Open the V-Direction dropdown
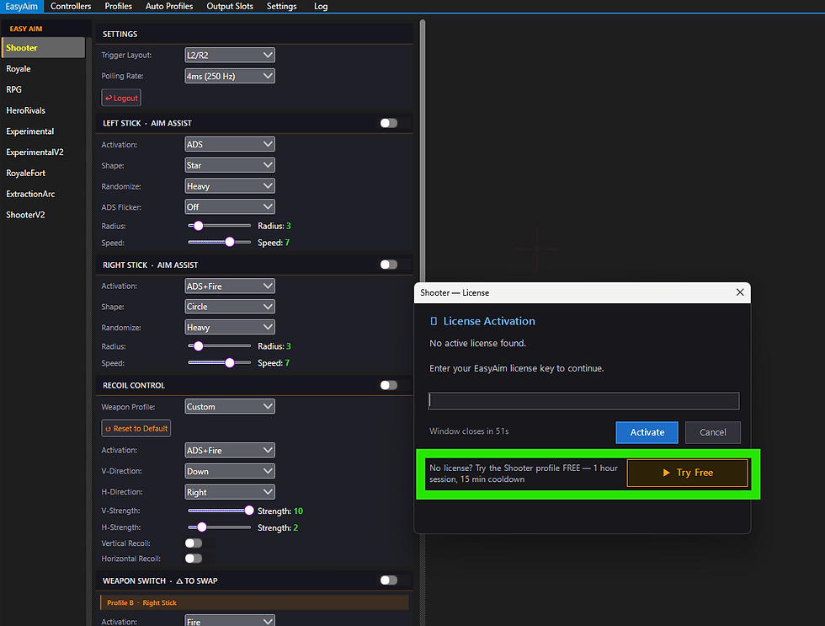Viewport: 825px width, 626px height. point(229,471)
